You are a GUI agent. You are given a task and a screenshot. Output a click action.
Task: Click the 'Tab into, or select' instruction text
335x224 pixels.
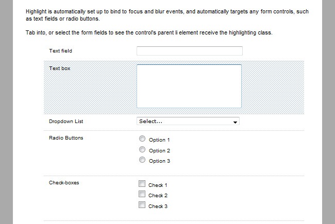(148, 33)
